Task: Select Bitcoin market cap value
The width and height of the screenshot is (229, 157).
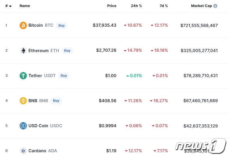Action: click(x=199, y=25)
